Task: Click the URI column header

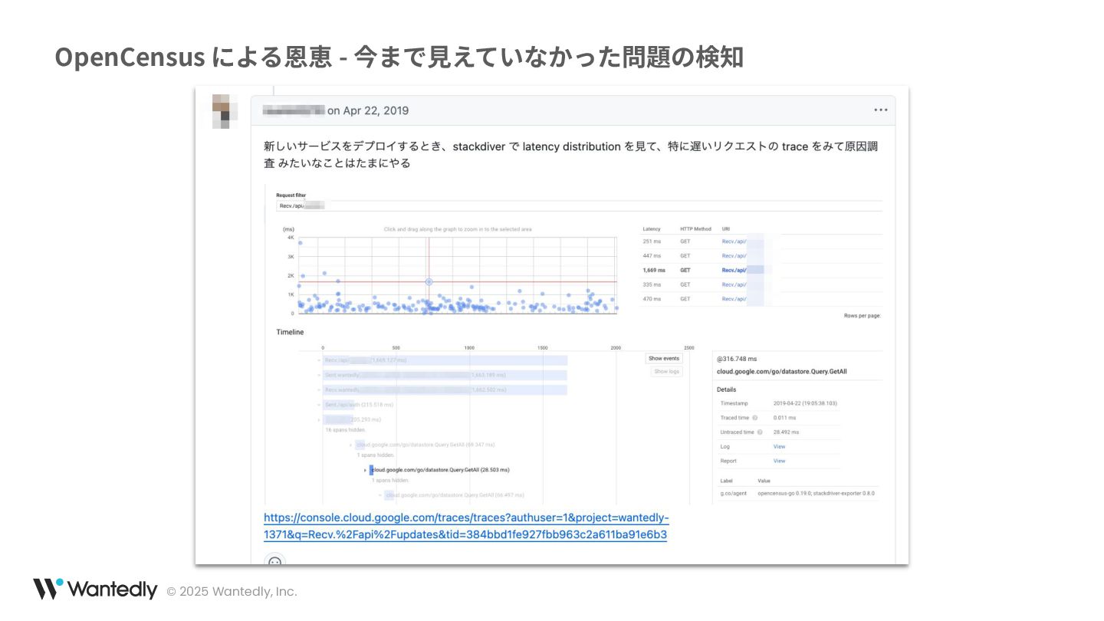Action: [725, 228]
